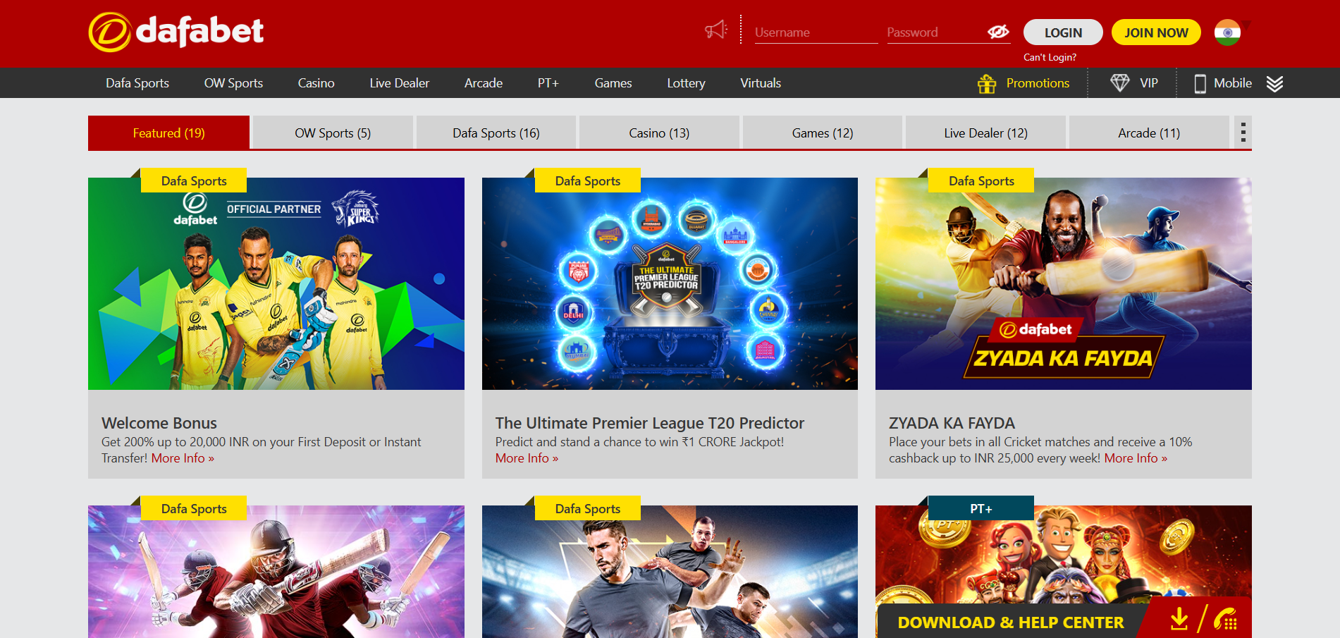Open the Can't Login? link
Image resolution: width=1340 pixels, height=638 pixels.
pos(1050,57)
